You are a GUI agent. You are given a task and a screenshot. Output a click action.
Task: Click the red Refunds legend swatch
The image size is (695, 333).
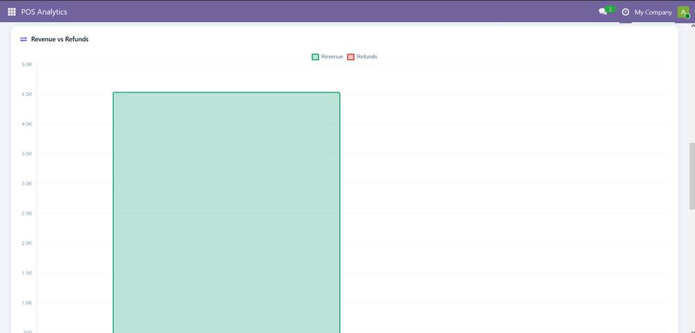coord(351,57)
